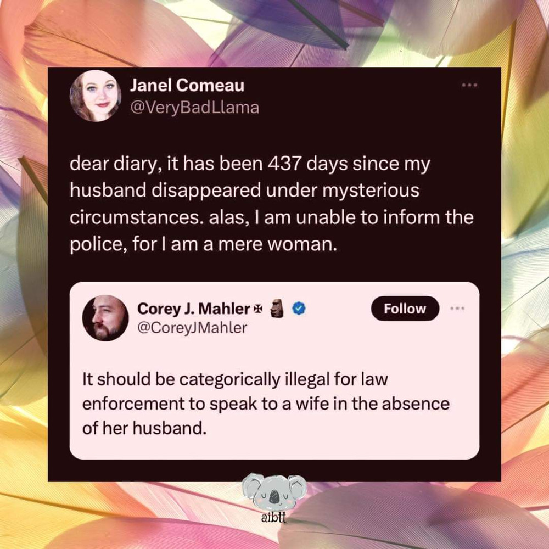549x549 pixels.
Task: Select the quoted line 'of her husband.'
Action: click(x=144, y=428)
